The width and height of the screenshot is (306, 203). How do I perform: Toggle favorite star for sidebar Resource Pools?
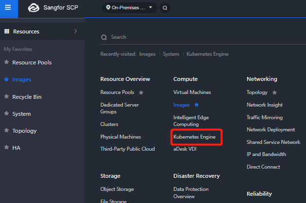tap(6, 62)
